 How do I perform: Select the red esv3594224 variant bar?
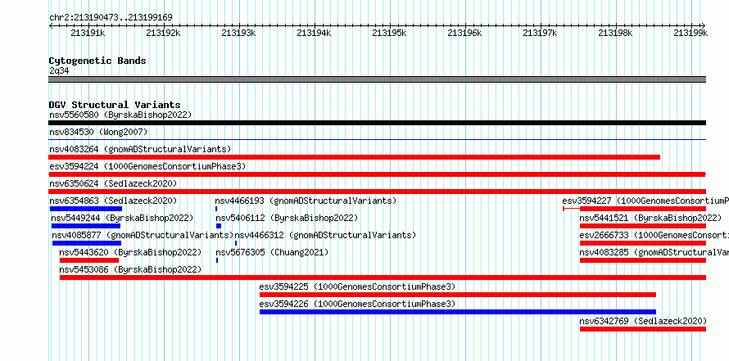click(x=377, y=174)
